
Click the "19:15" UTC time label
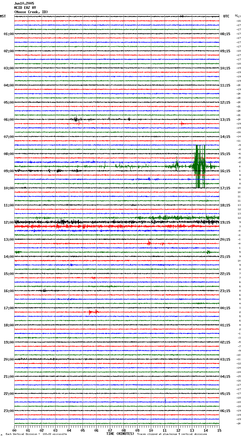225,222
